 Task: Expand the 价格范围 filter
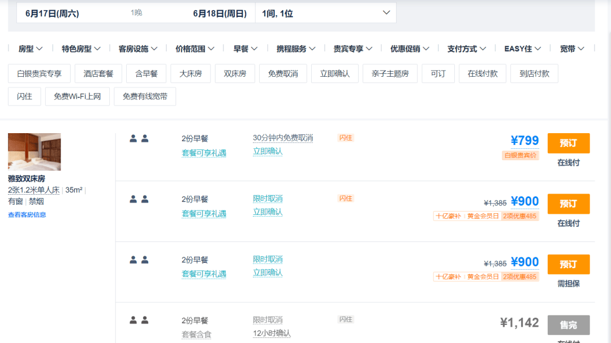tap(195, 49)
